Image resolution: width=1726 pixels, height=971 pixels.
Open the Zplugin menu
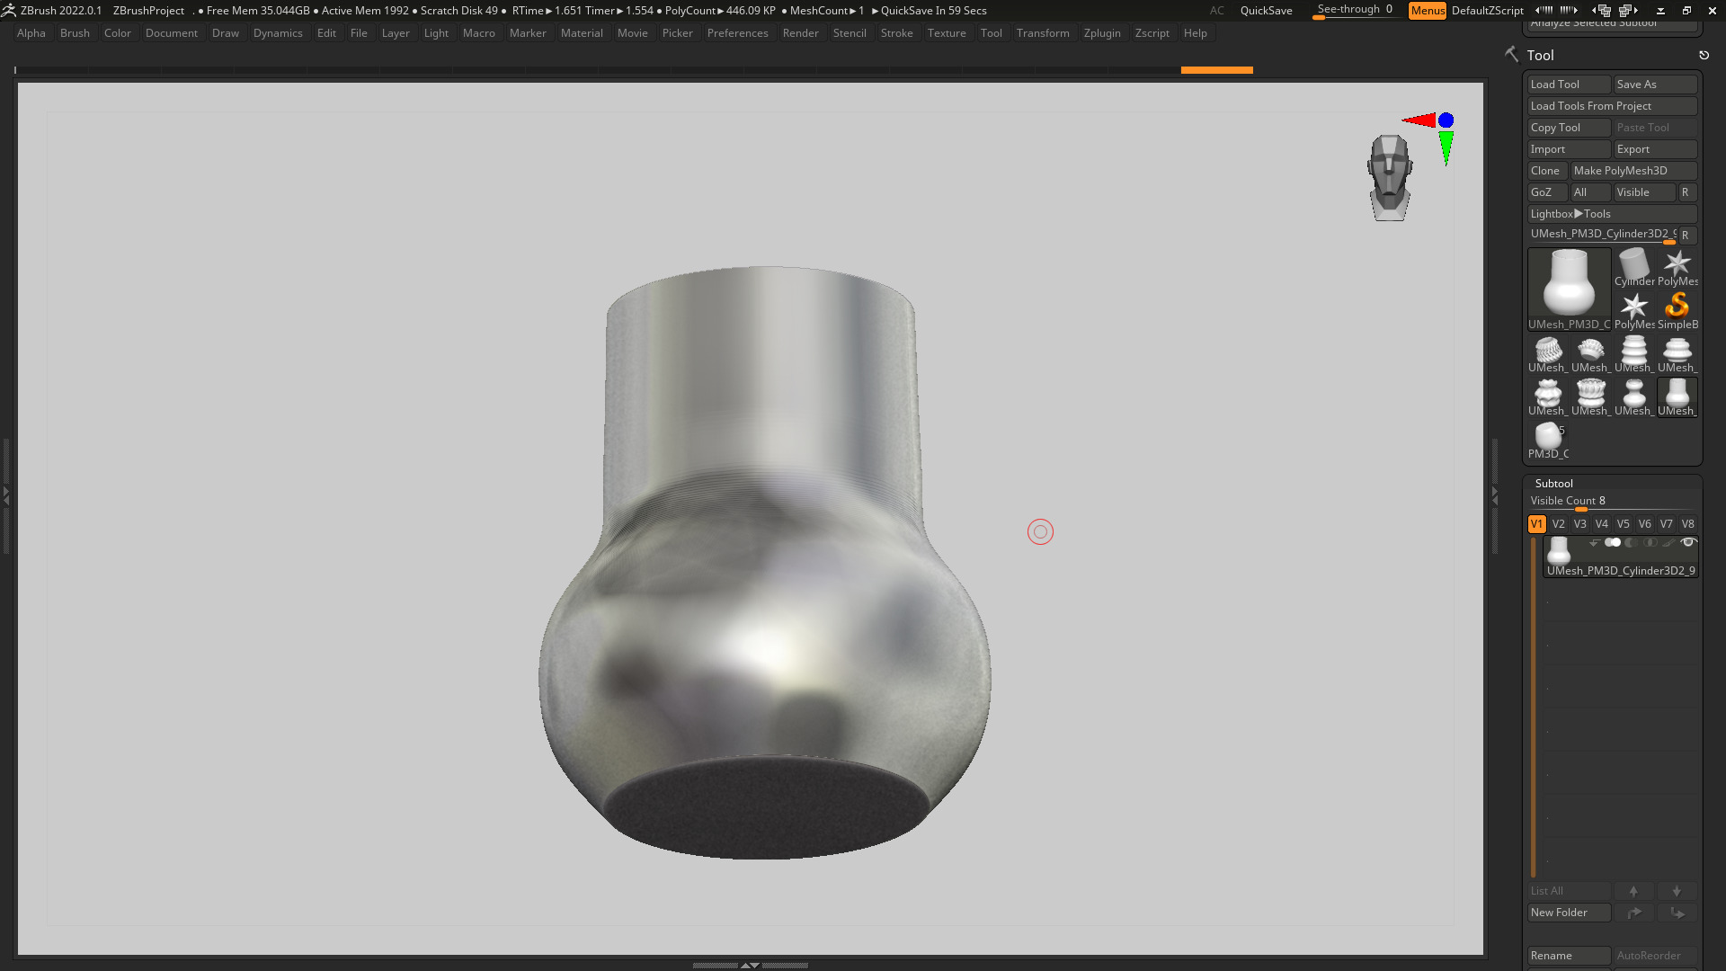1102,33
